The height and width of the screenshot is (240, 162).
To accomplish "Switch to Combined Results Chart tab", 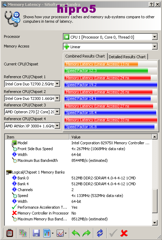I will [85, 56].
